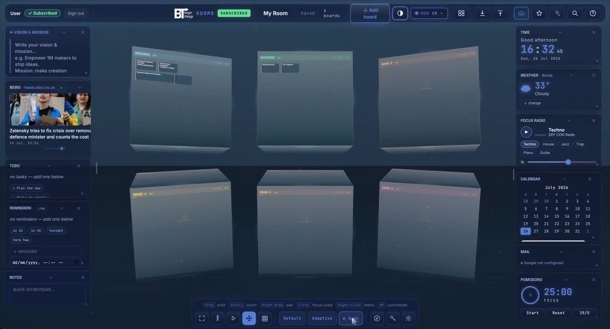Image resolution: width=610 pixels, height=329 pixels.
Task: Click the Begin Things logo
Action: [x=184, y=13]
